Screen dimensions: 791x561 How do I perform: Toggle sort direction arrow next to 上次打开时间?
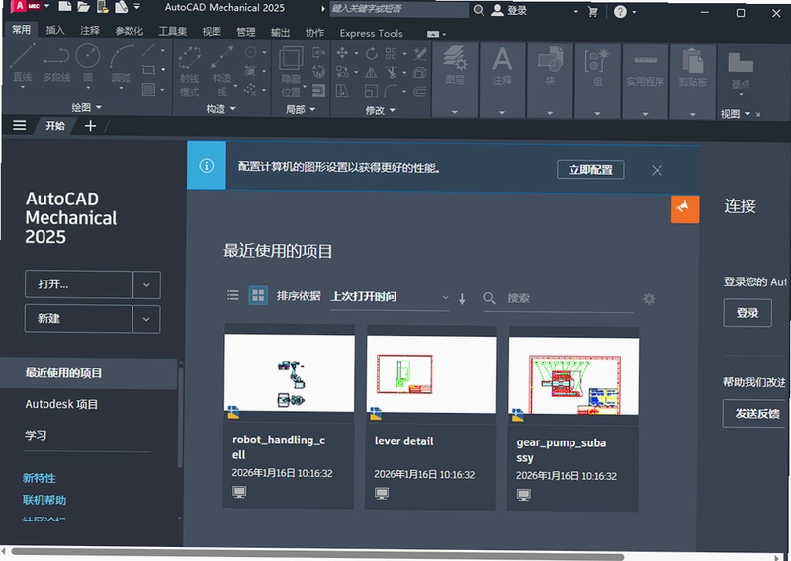[462, 299]
